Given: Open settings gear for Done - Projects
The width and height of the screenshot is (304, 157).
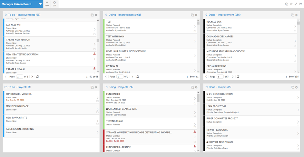Looking at the screenshot, I should [296, 87].
